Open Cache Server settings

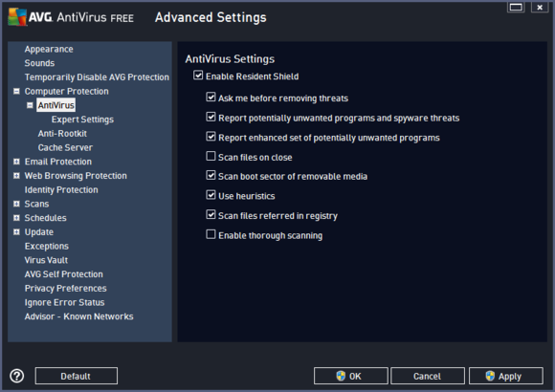(65, 147)
